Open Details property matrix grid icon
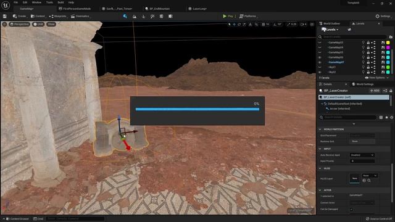 tap(381, 117)
